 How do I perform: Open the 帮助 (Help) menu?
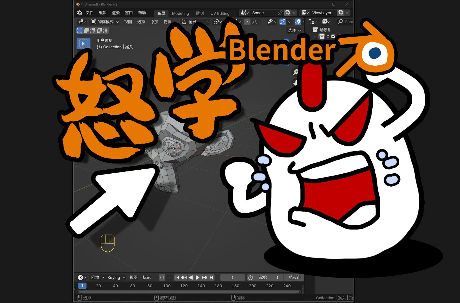[142, 13]
